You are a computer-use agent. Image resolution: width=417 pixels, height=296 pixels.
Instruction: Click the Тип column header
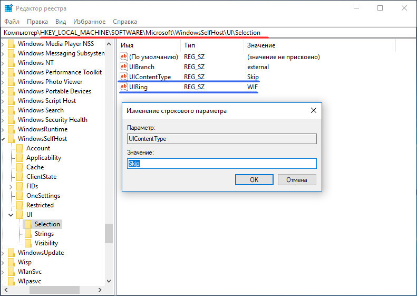click(212, 45)
